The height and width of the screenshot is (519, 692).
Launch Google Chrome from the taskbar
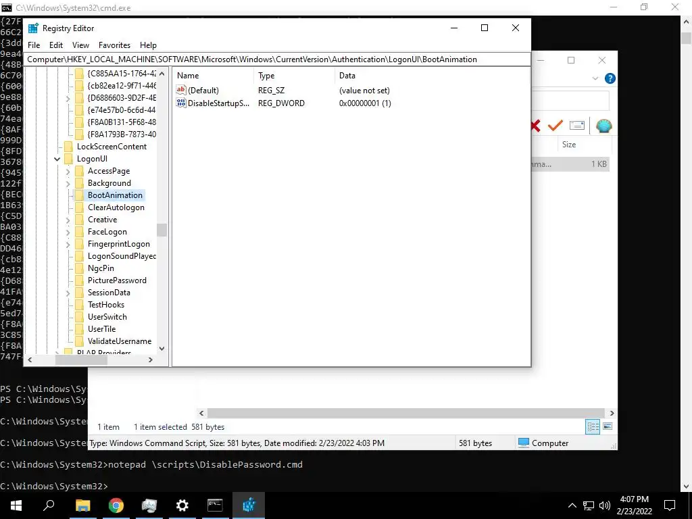coord(116,505)
